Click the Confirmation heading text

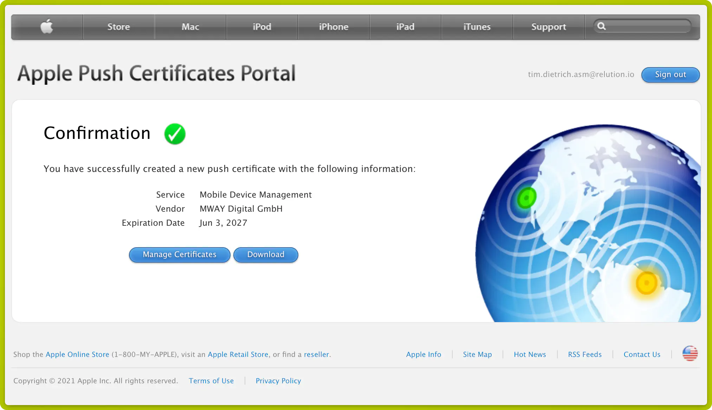click(97, 133)
